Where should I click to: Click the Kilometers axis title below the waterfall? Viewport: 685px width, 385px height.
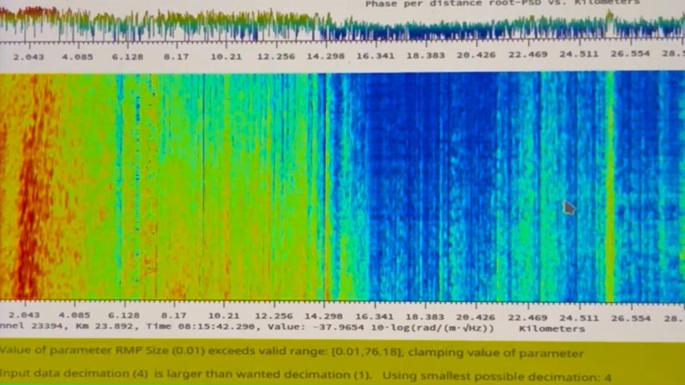point(552,329)
